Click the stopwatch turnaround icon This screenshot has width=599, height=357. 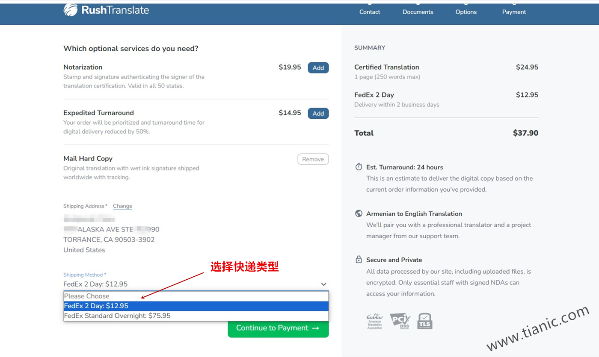coord(359,167)
